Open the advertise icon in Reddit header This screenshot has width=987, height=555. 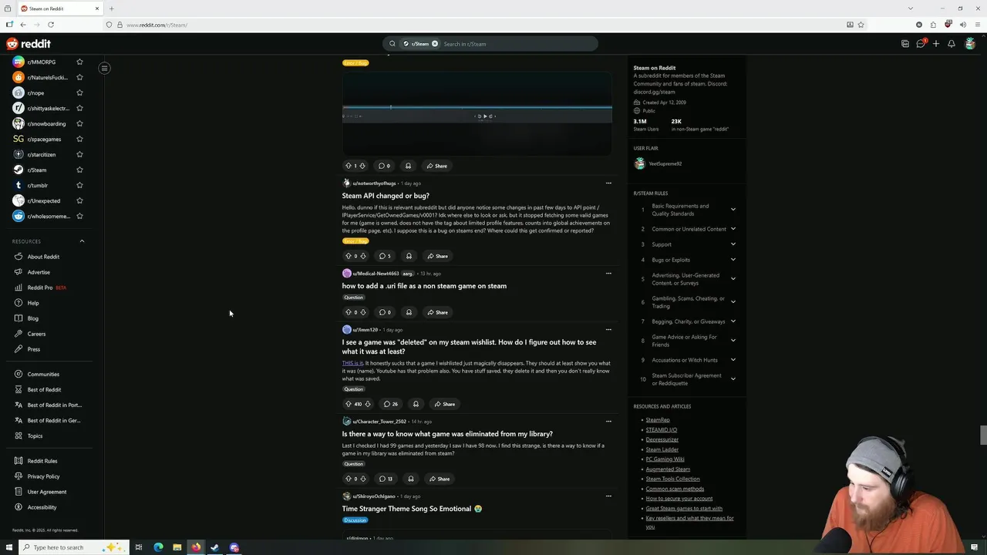pyautogui.click(x=905, y=44)
